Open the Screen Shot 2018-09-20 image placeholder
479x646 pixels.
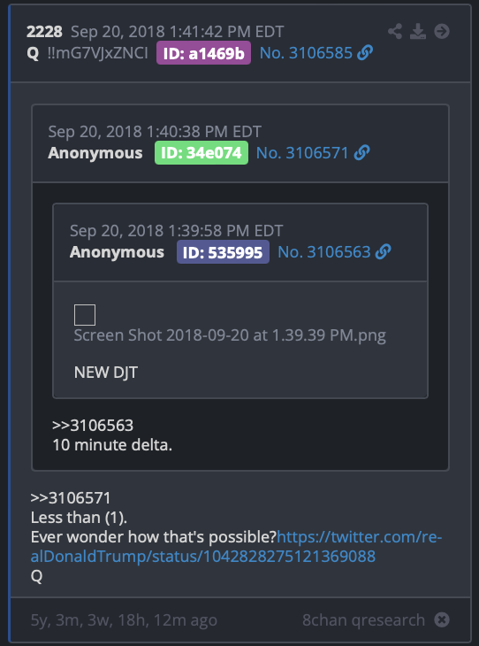(85, 315)
